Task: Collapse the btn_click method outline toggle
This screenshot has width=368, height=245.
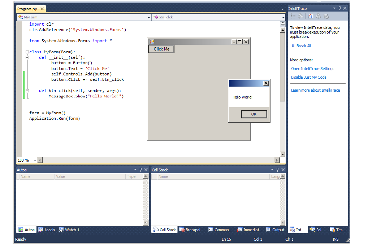Action: [27, 91]
